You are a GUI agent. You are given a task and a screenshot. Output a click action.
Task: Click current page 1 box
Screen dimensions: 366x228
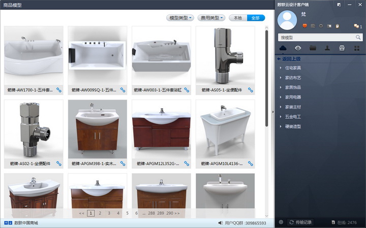click(91, 213)
